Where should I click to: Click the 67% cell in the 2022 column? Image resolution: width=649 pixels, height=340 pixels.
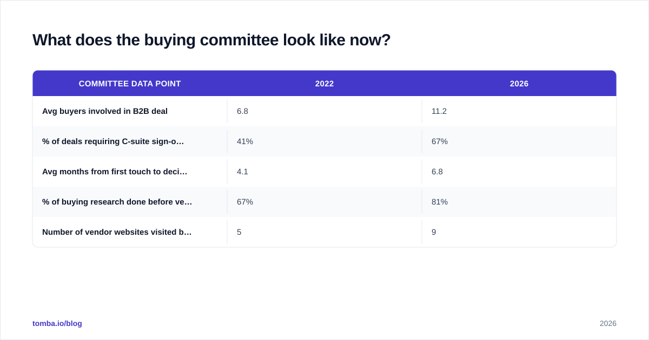[x=245, y=202]
